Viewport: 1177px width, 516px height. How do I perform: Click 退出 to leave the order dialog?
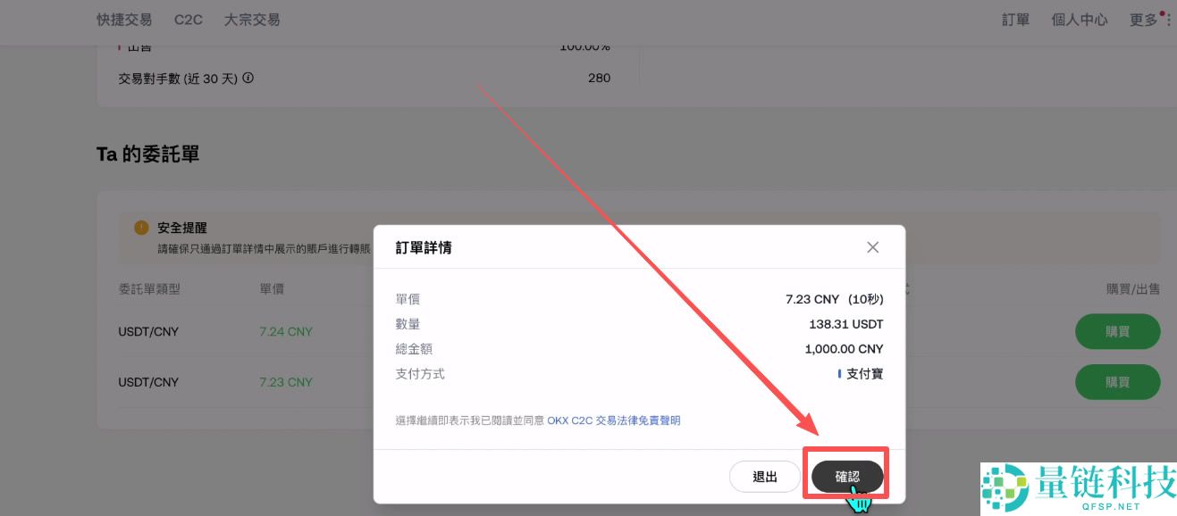[x=765, y=476]
